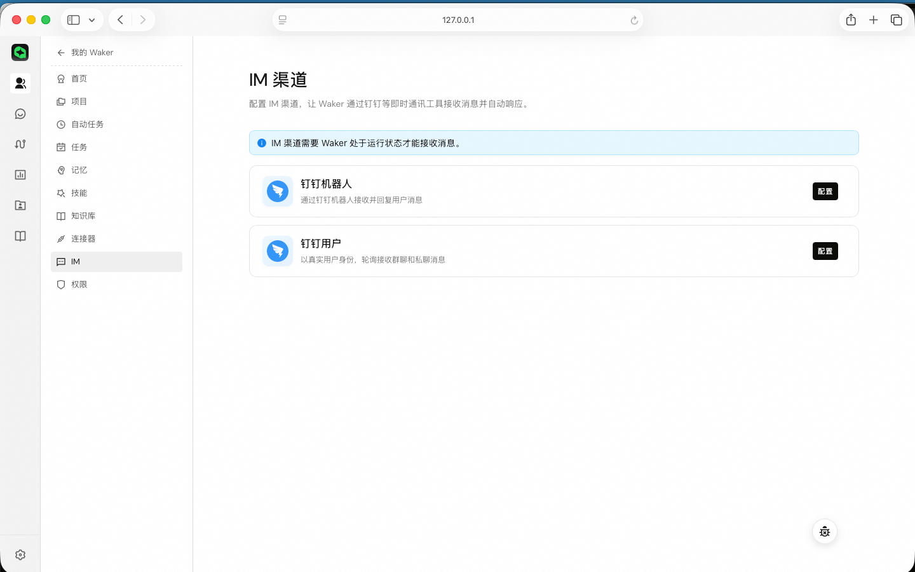Open sidebar dropdown chevron in Safari toolbar

92,20
